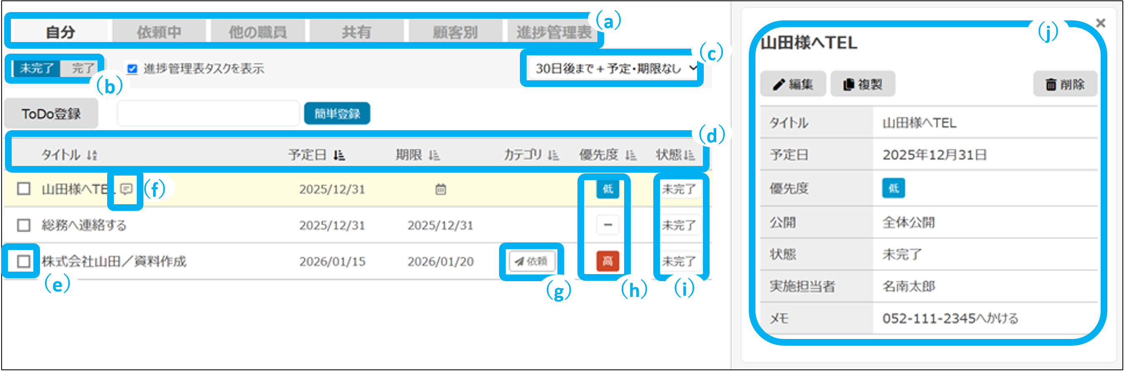Image resolution: width=1124 pixels, height=371 pixels.
Task: Switch to the 依頼中 tab
Action: tap(159, 32)
